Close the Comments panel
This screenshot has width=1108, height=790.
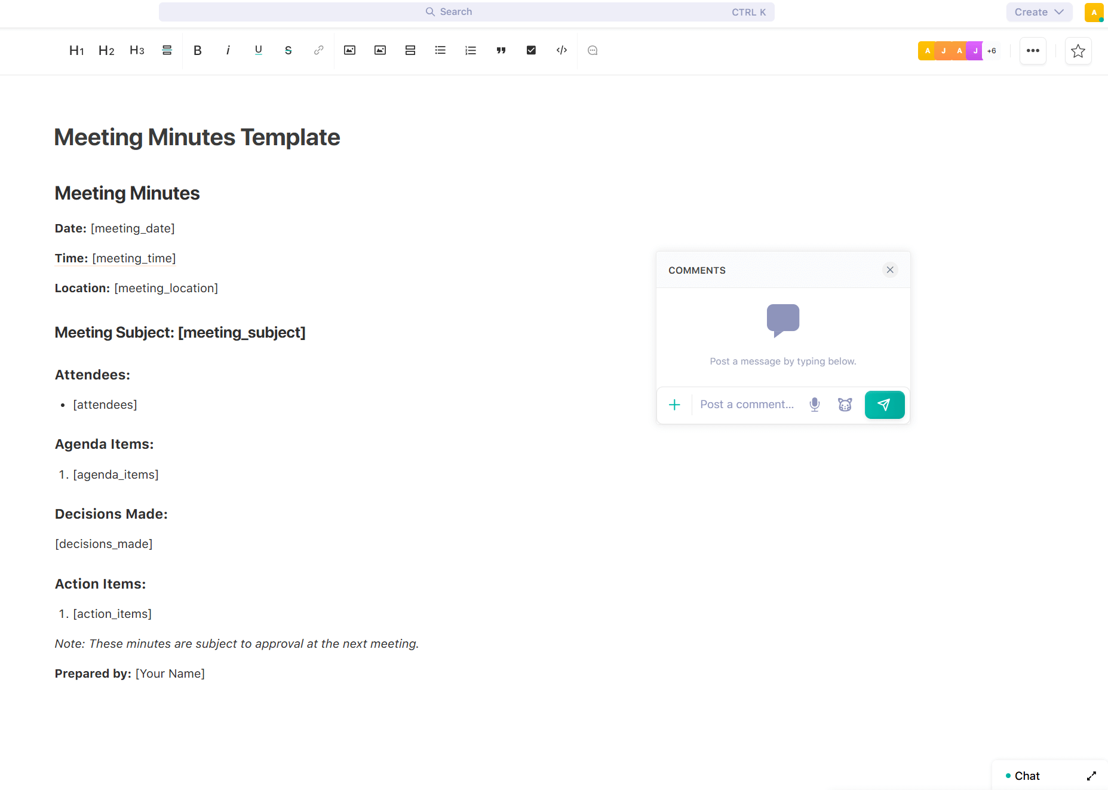[890, 270]
